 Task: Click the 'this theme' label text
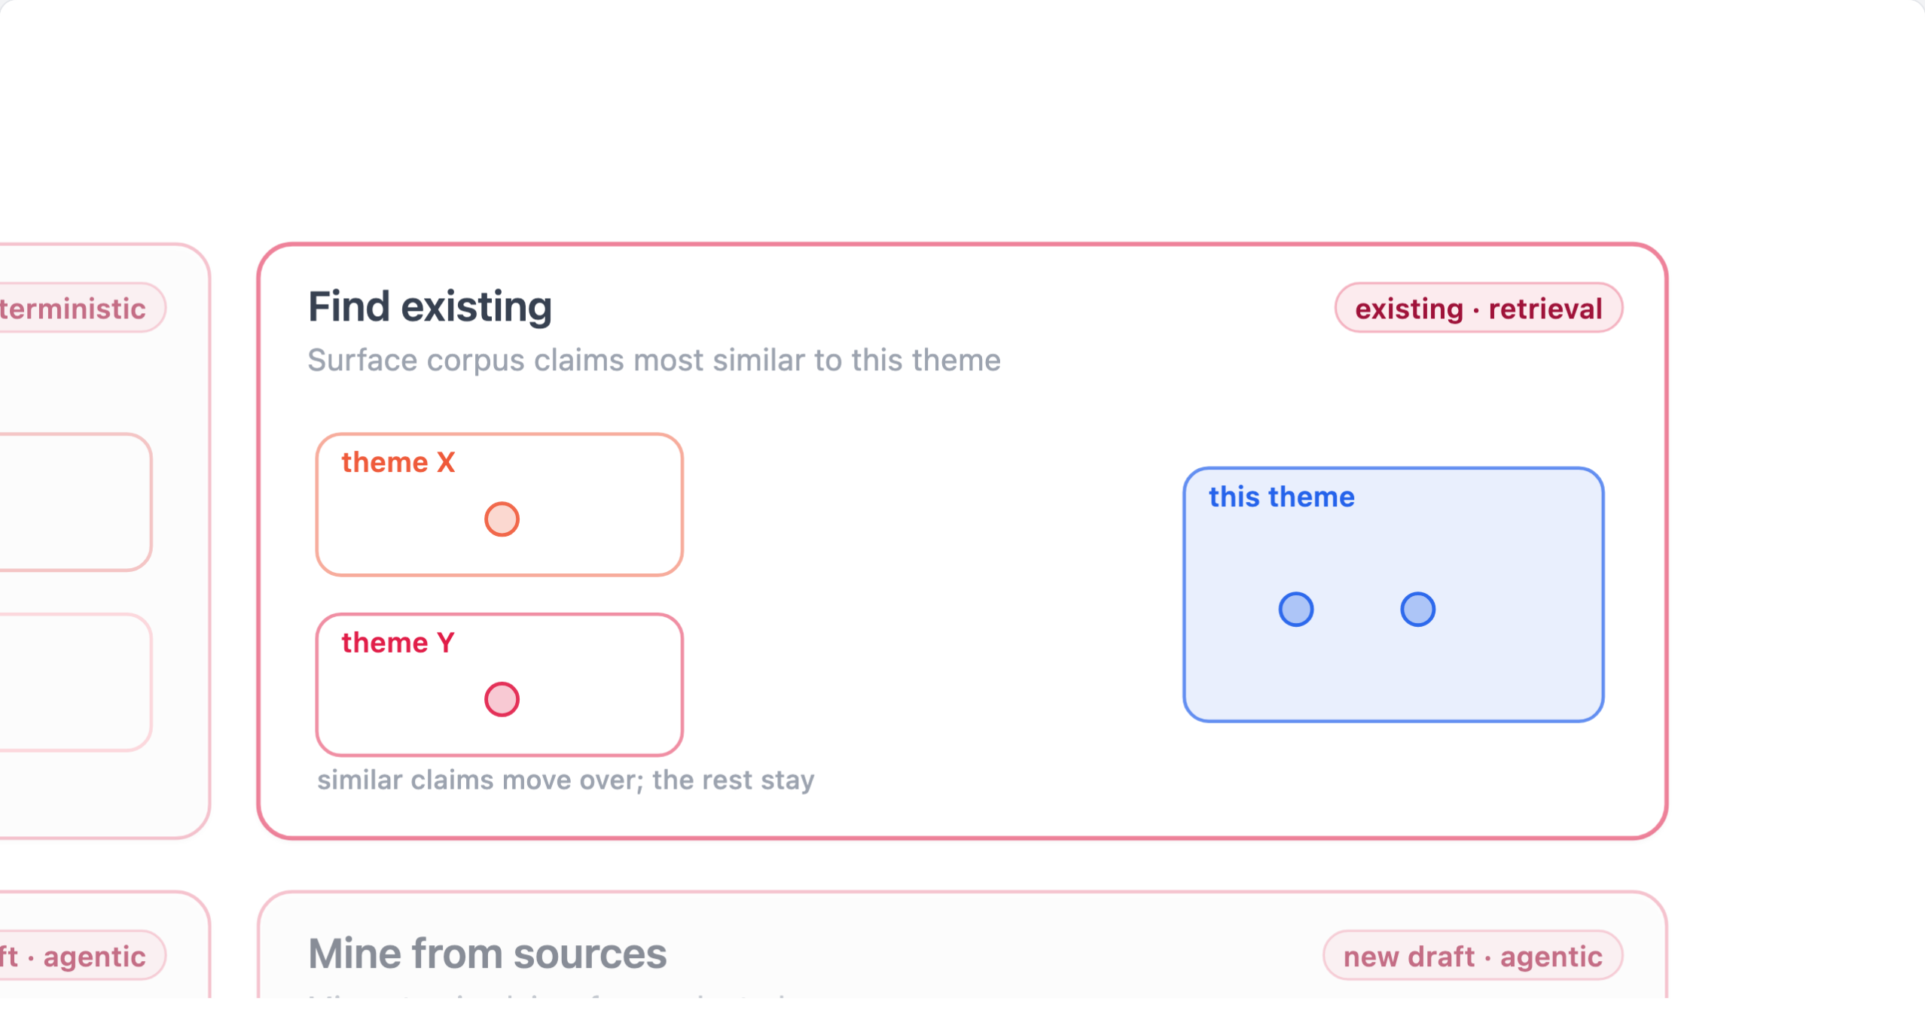(x=1282, y=497)
